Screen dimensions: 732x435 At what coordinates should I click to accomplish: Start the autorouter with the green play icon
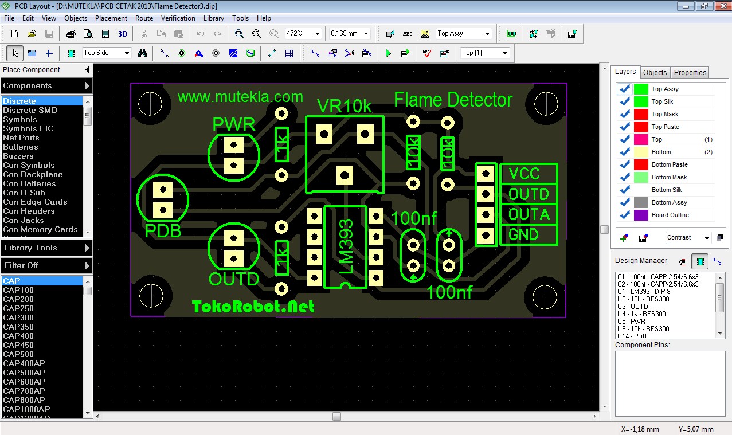pyautogui.click(x=388, y=53)
